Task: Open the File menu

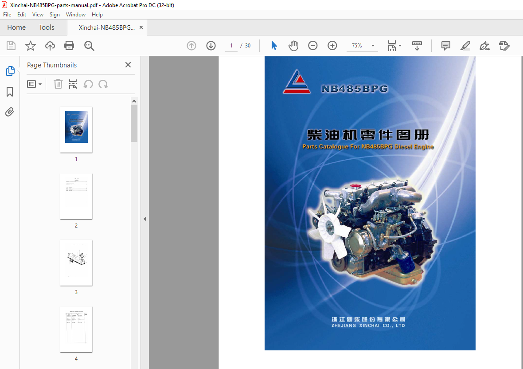Action: 7,15
